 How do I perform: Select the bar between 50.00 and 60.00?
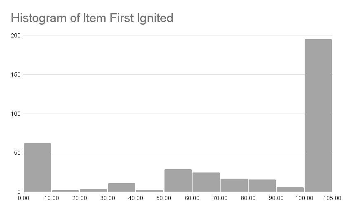pyautogui.click(x=178, y=181)
